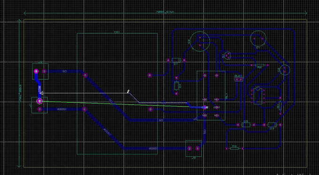Select the vertical resistor to the right of U1
The width and height of the screenshot is (319, 175).
280,106
